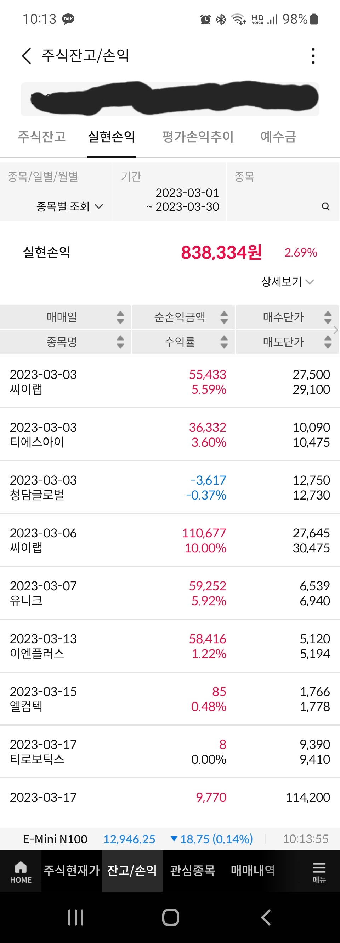Tap the search magnifier in 종목 field

click(325, 206)
